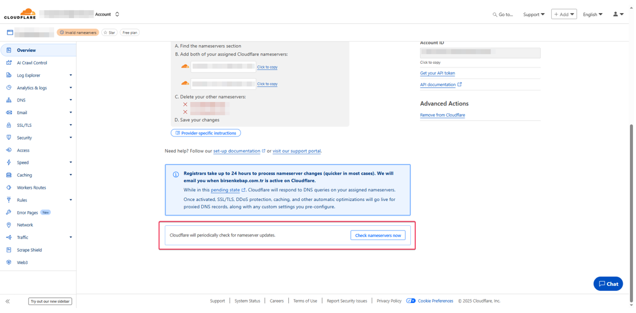Click the DNS sidebar icon
The width and height of the screenshot is (636, 313).
click(9, 100)
